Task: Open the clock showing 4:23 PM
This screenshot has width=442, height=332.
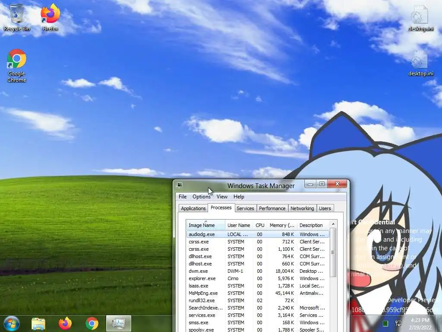Action: point(420,324)
